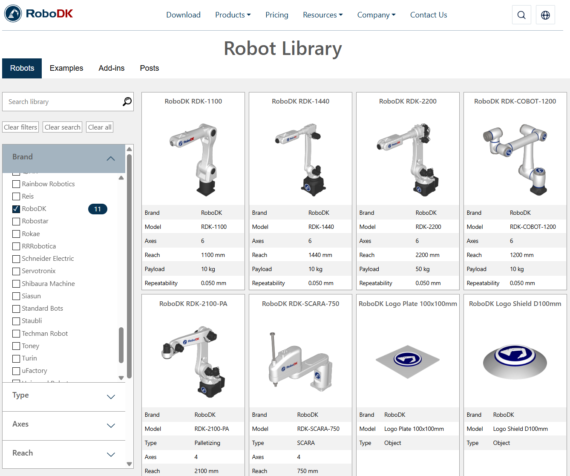The height and width of the screenshot is (476, 570).
Task: Switch to the Posts tab
Action: pyautogui.click(x=150, y=68)
